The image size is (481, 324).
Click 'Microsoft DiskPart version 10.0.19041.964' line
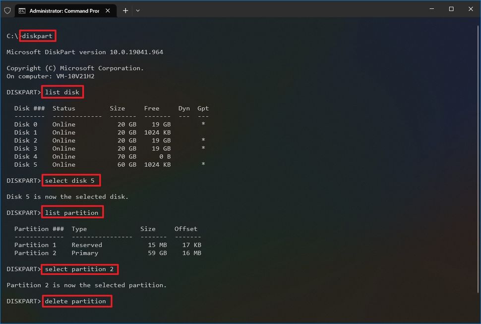pos(85,52)
